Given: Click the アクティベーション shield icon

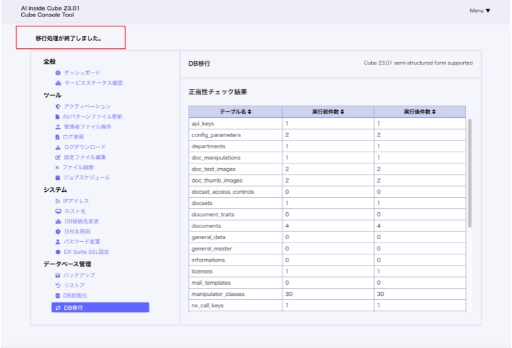Looking at the screenshot, I should pos(58,106).
